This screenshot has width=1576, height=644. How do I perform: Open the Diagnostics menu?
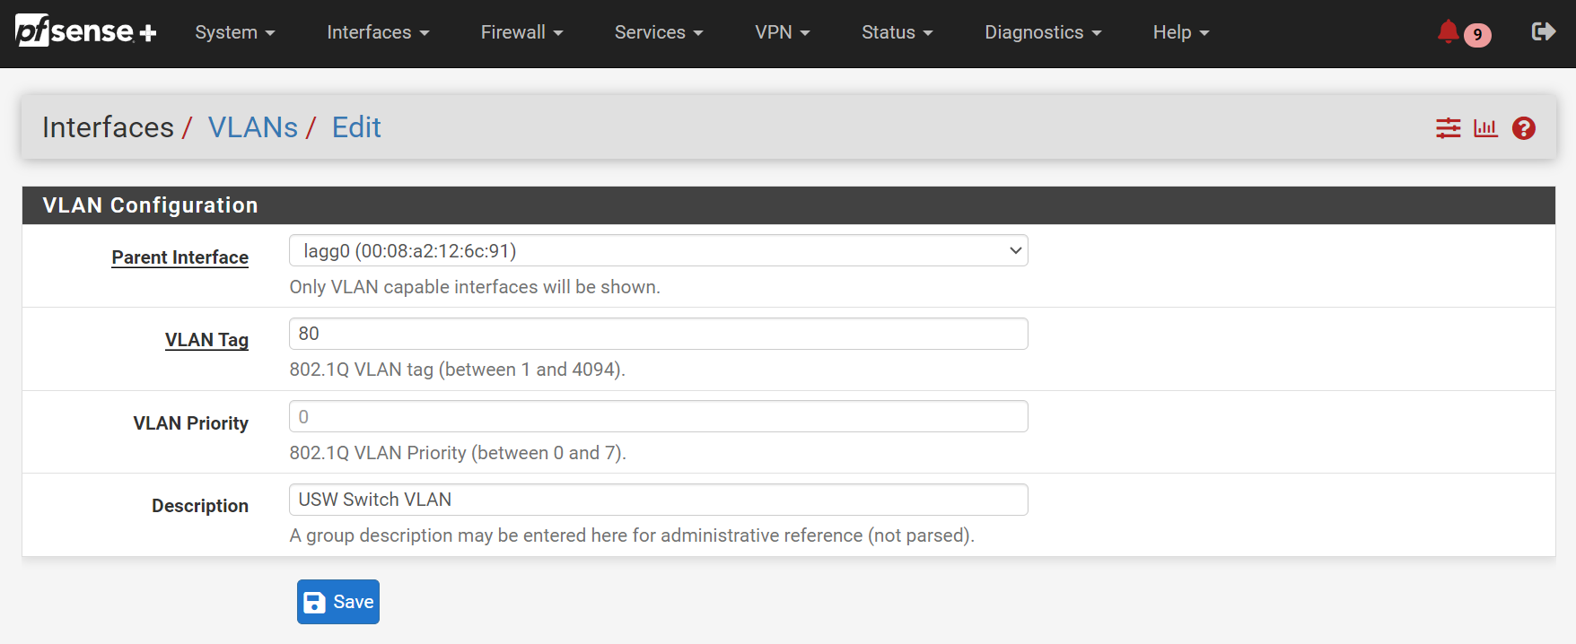point(1042,32)
